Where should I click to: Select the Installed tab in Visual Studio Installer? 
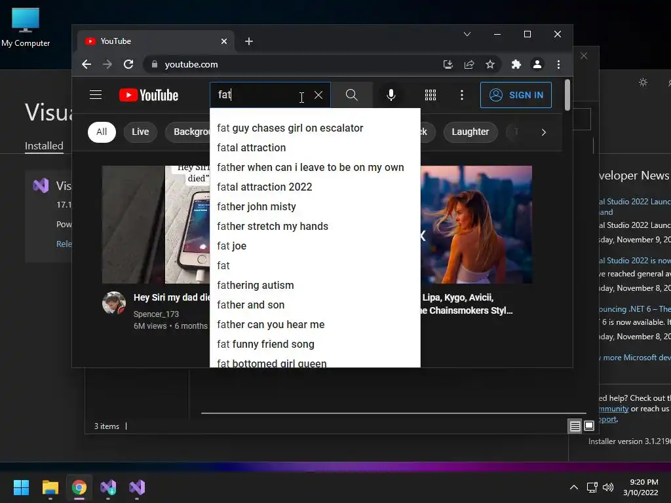(44, 146)
